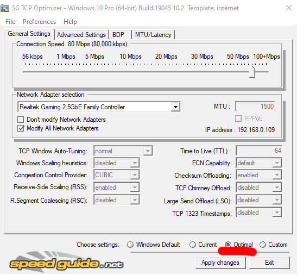Click the Connection Speed slider thumb
This screenshot has height=274, width=297.
click(252, 72)
